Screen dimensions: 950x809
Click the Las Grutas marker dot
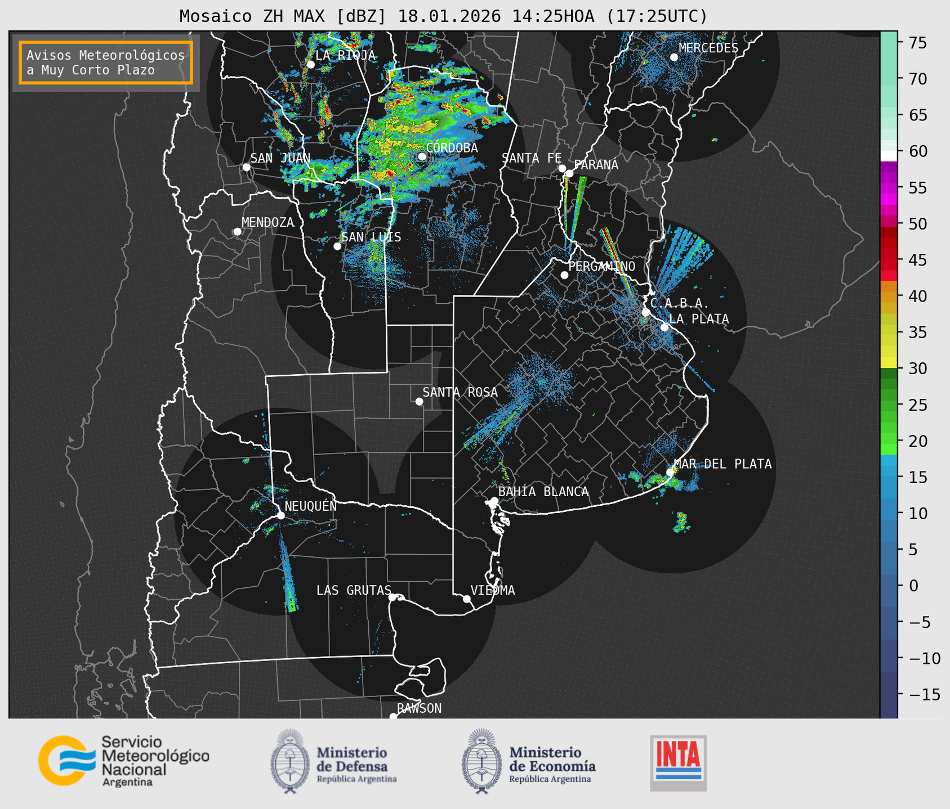pos(393,597)
